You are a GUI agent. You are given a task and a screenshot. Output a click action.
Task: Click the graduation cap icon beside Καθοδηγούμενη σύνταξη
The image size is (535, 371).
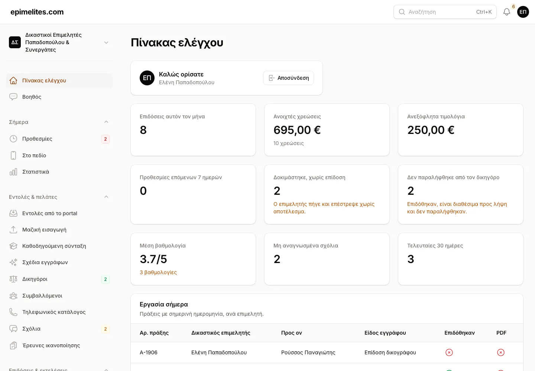(x=13, y=246)
